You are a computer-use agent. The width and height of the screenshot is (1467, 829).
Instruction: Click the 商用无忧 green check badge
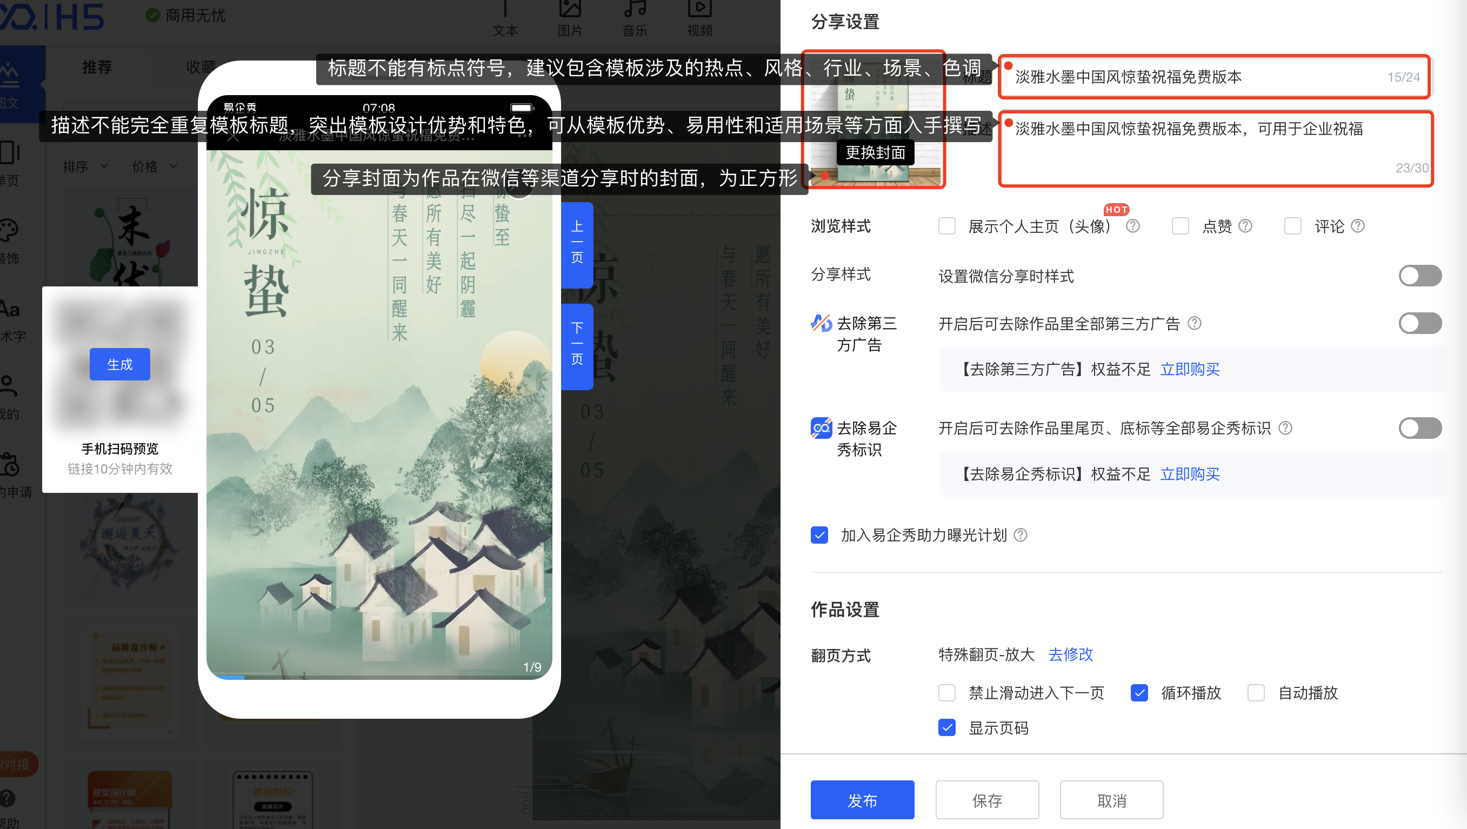coord(152,15)
